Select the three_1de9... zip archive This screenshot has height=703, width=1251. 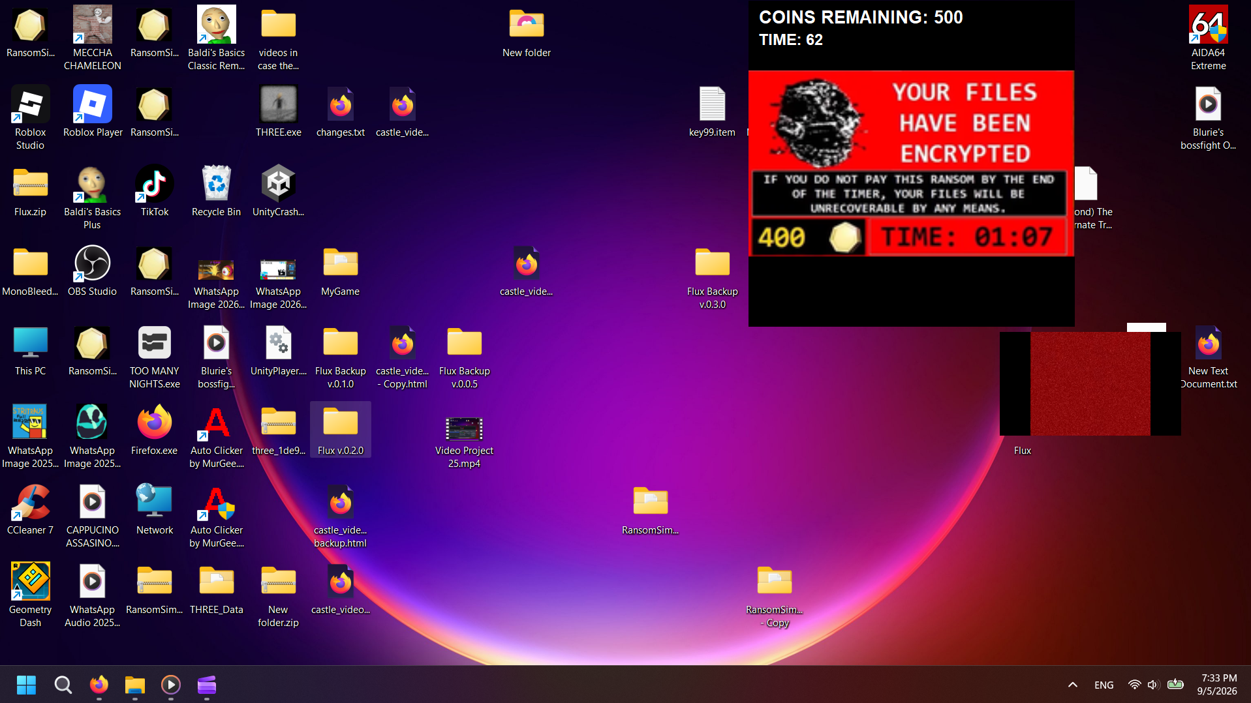coord(279,430)
